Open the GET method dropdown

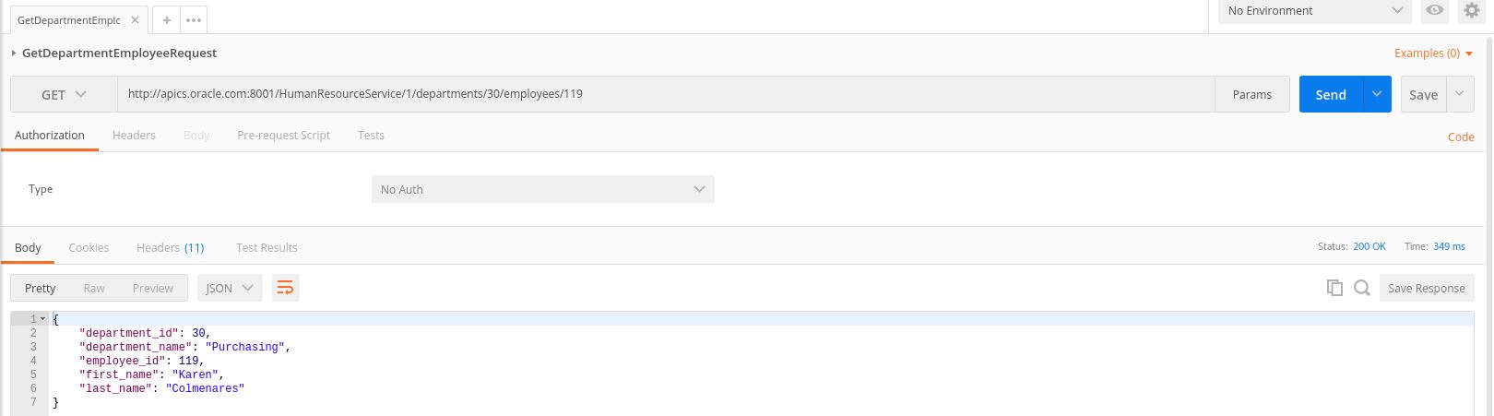tap(64, 94)
